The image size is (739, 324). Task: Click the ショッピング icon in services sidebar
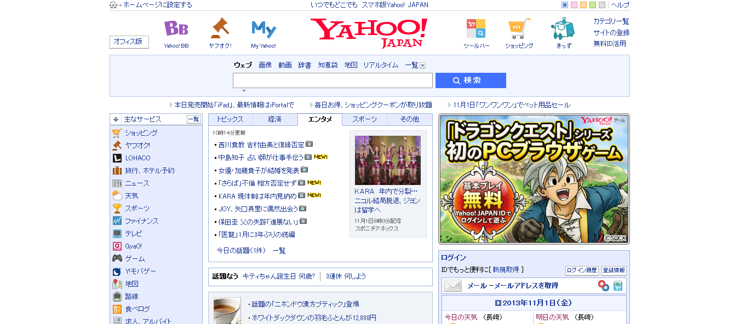pyautogui.click(x=117, y=132)
